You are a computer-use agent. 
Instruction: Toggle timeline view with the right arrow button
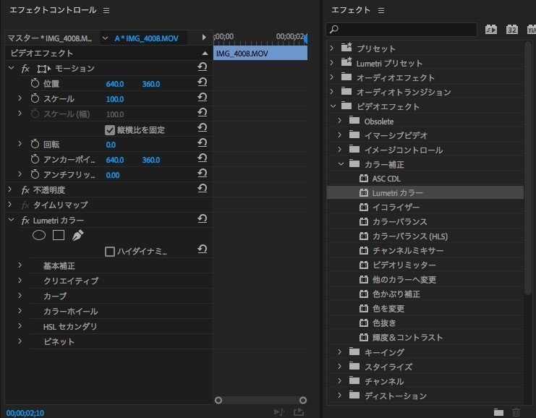point(204,38)
